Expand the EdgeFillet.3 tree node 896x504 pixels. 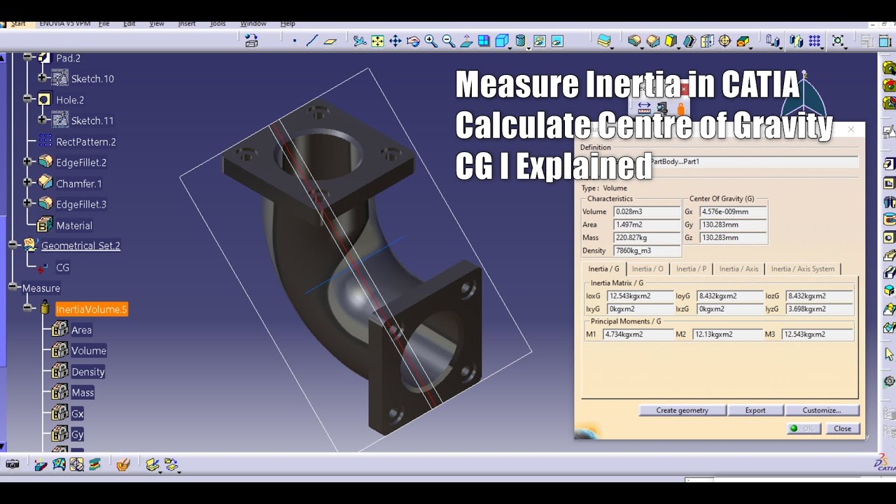point(27,204)
